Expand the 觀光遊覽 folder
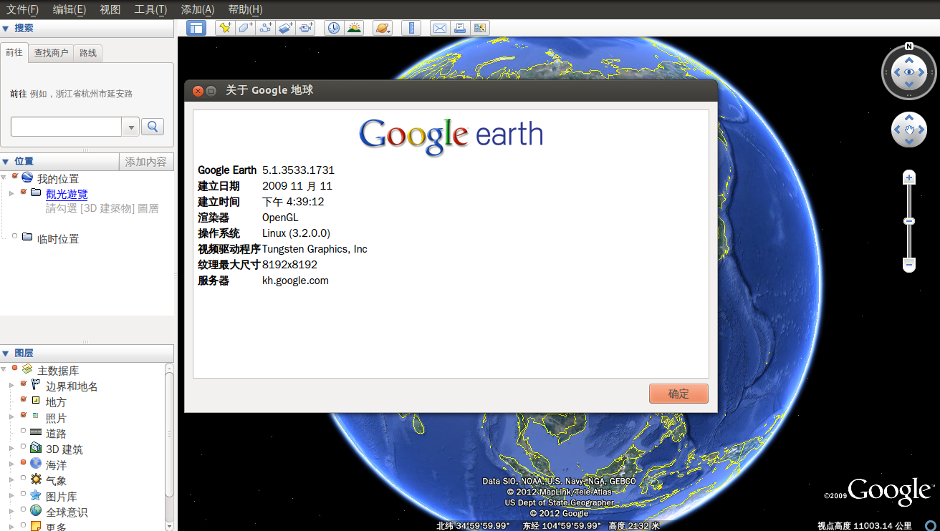The height and width of the screenshot is (531, 940). (x=11, y=193)
